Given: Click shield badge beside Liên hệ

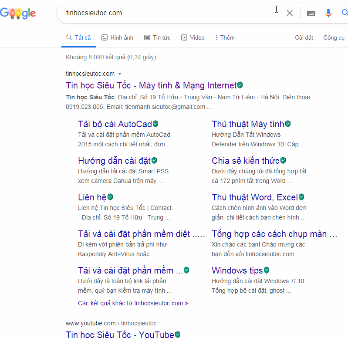Looking at the screenshot, I should coord(110,197).
